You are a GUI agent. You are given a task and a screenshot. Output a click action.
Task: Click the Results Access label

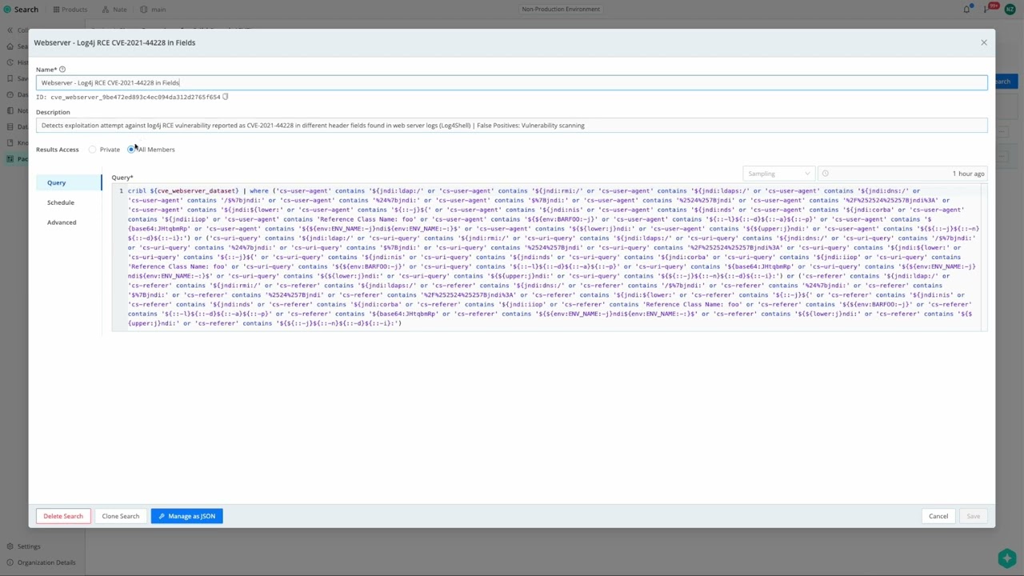(x=58, y=150)
